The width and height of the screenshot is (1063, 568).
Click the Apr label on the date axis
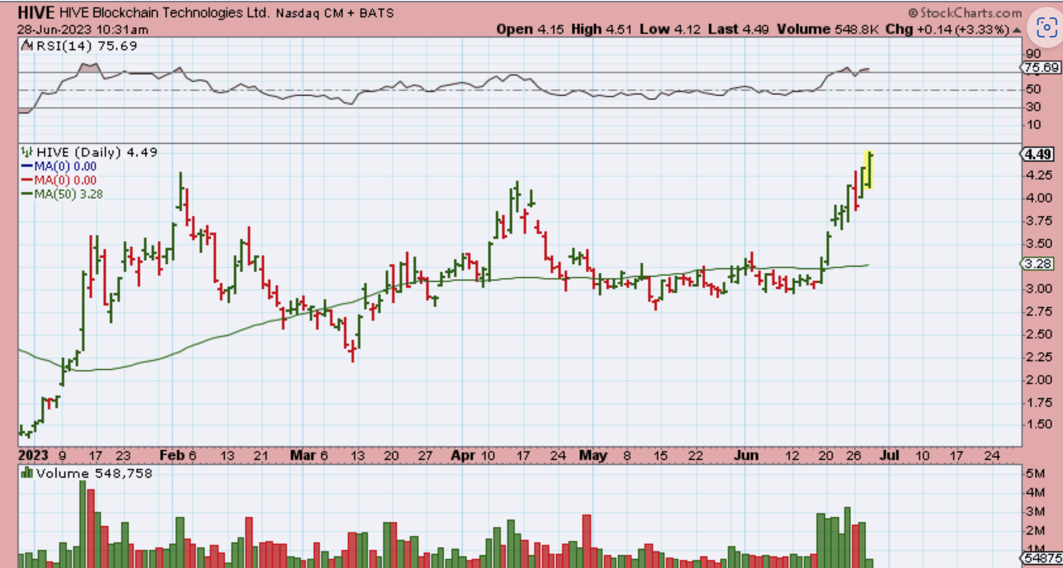(463, 455)
